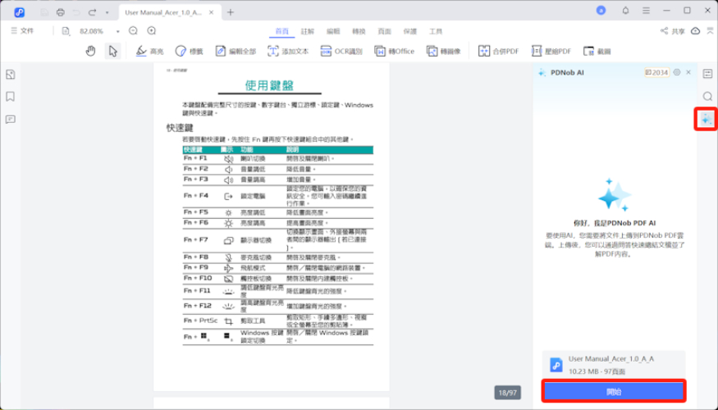Switch to the 工具 tab
Image resolution: width=718 pixels, height=410 pixels.
pos(436,31)
